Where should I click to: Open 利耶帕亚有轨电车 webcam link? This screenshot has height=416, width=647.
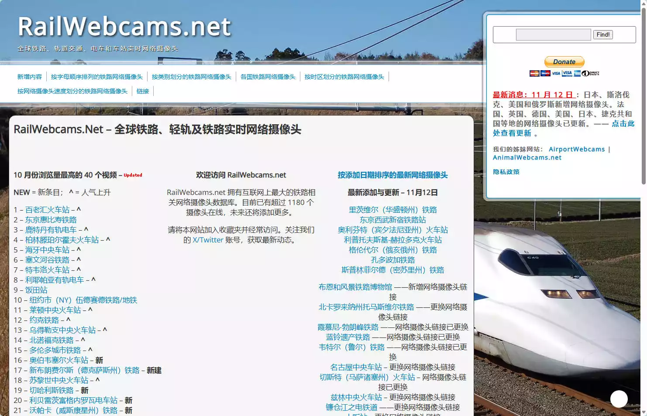[54, 280]
